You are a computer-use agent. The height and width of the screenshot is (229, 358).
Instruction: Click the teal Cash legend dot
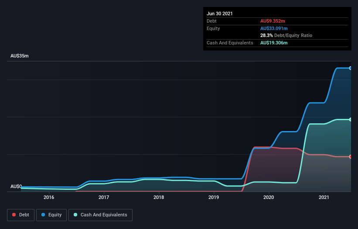pos(75,215)
